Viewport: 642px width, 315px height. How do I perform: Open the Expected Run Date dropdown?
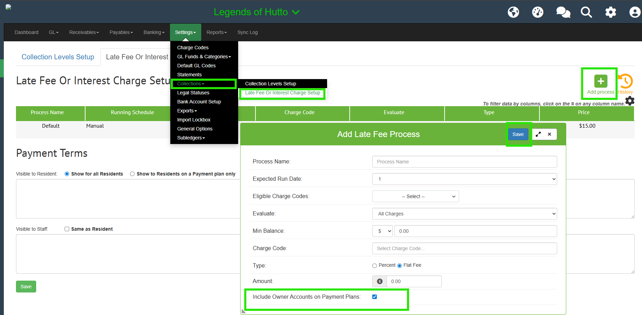[464, 179]
